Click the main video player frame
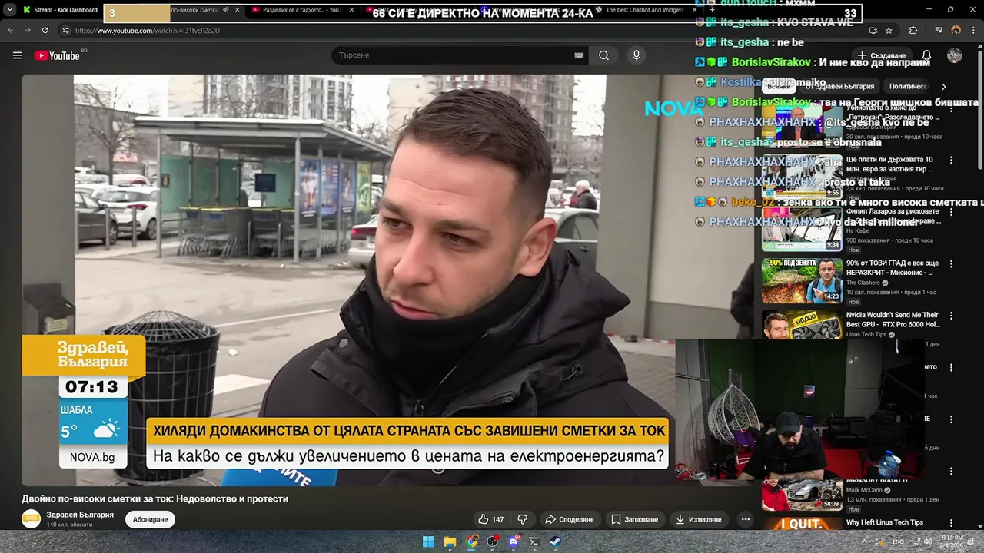This screenshot has width=984, height=553. click(x=387, y=280)
